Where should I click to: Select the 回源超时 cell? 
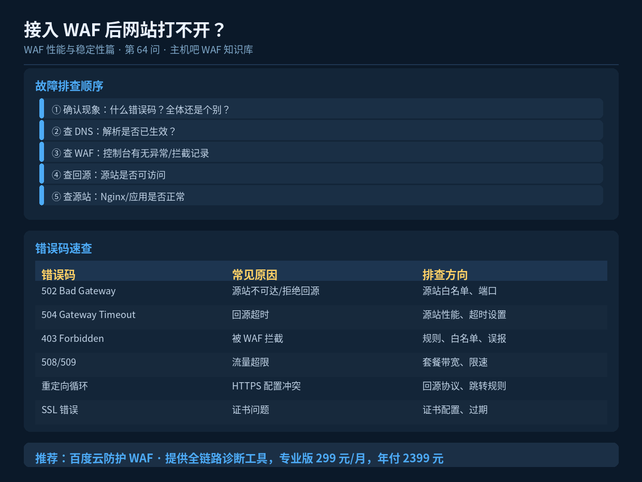pyautogui.click(x=251, y=314)
